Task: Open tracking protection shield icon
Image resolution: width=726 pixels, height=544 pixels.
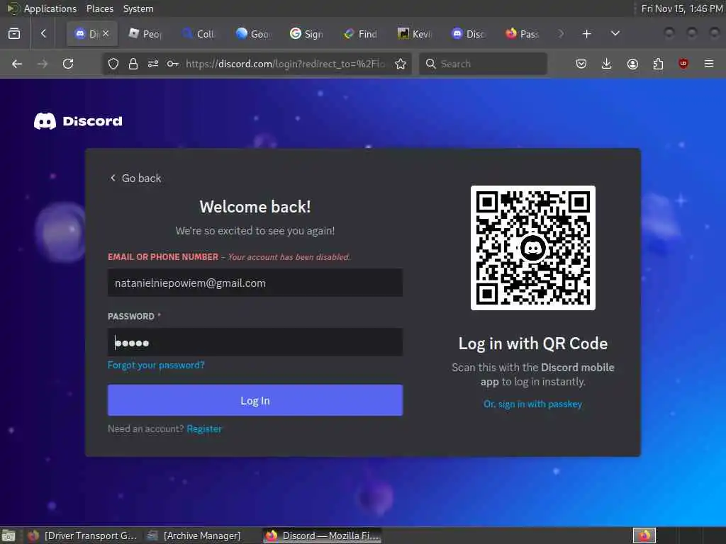Action: pos(113,64)
